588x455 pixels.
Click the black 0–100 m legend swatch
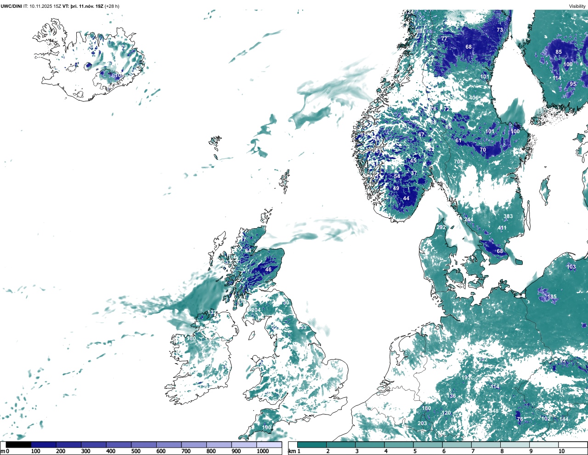tap(18, 444)
